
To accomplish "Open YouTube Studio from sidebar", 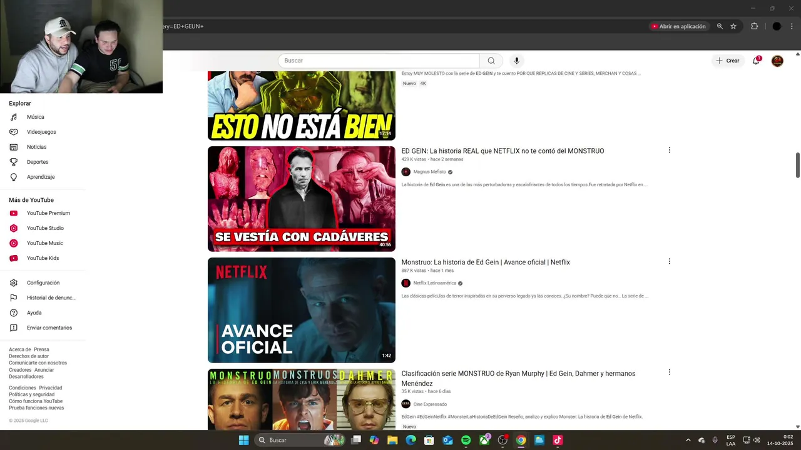I will [41, 228].
